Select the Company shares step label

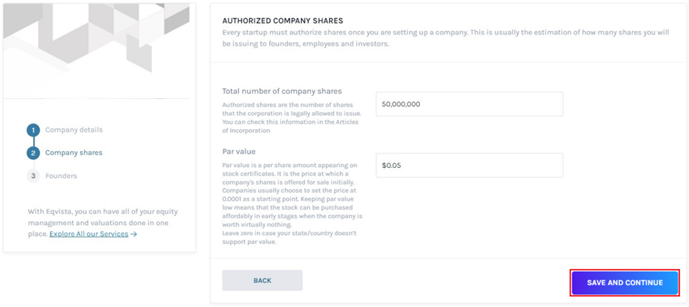(74, 153)
